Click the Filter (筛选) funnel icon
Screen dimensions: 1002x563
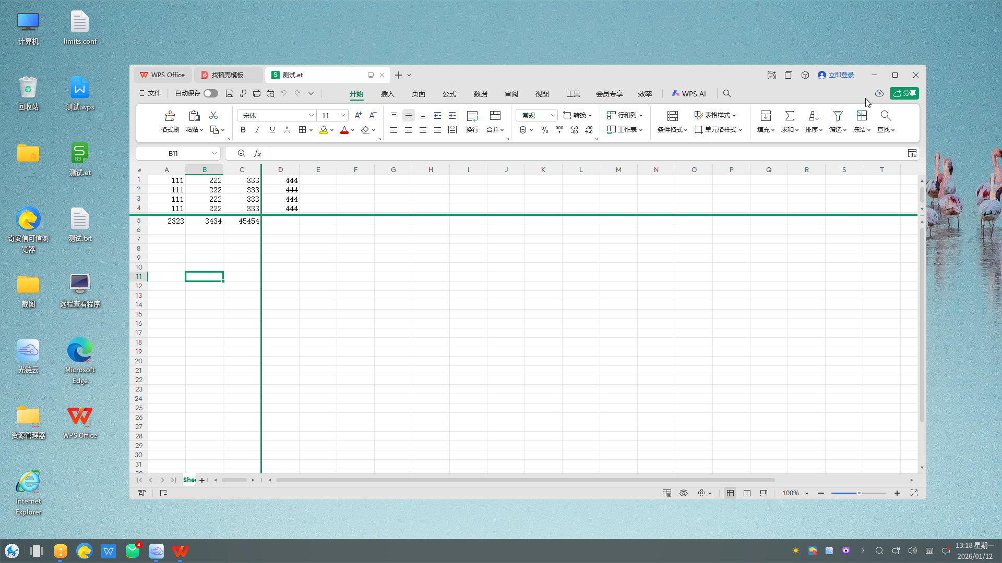tap(838, 116)
